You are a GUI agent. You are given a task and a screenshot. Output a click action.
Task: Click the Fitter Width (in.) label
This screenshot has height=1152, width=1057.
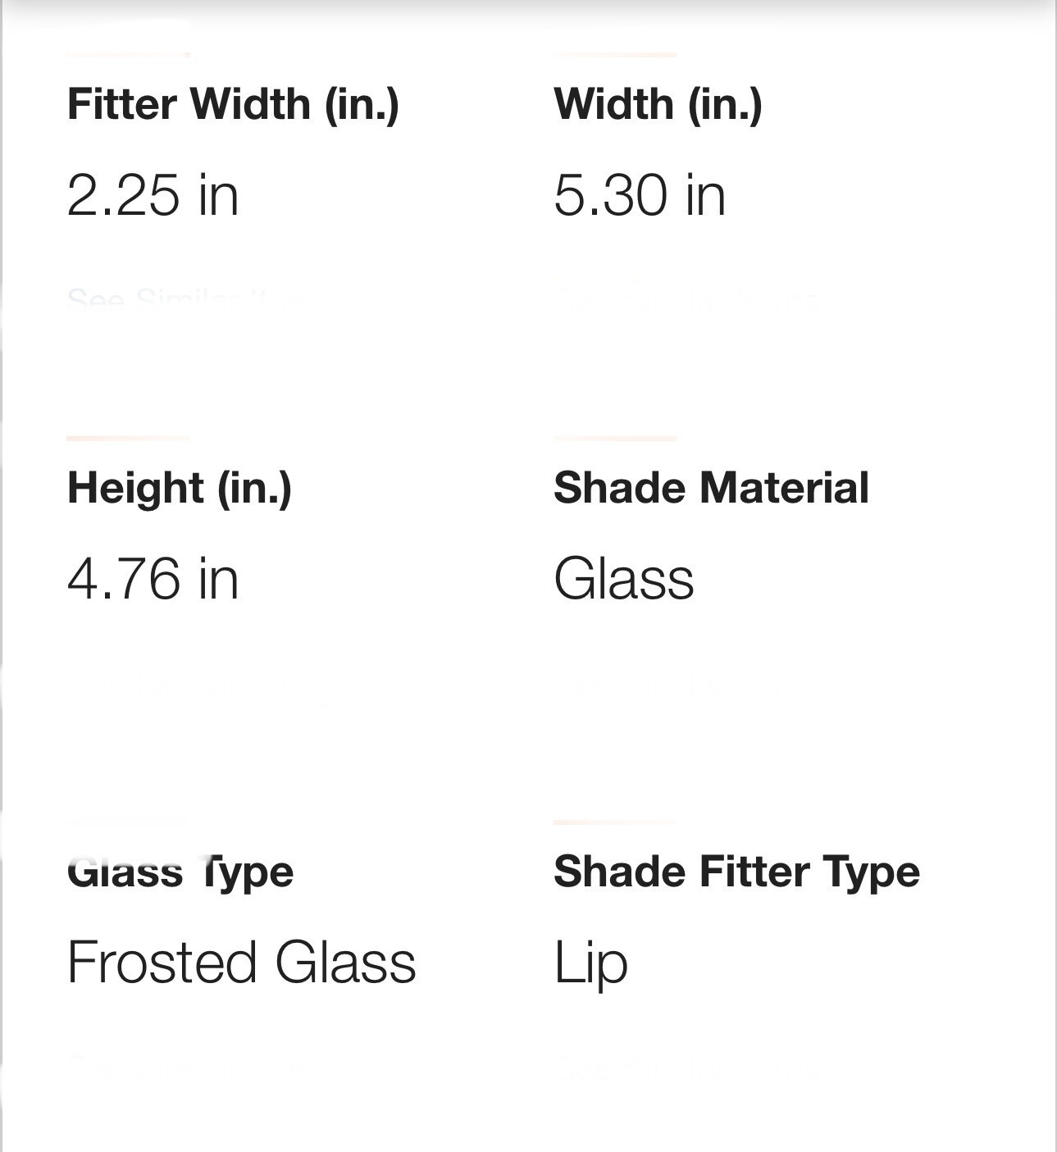pos(233,104)
